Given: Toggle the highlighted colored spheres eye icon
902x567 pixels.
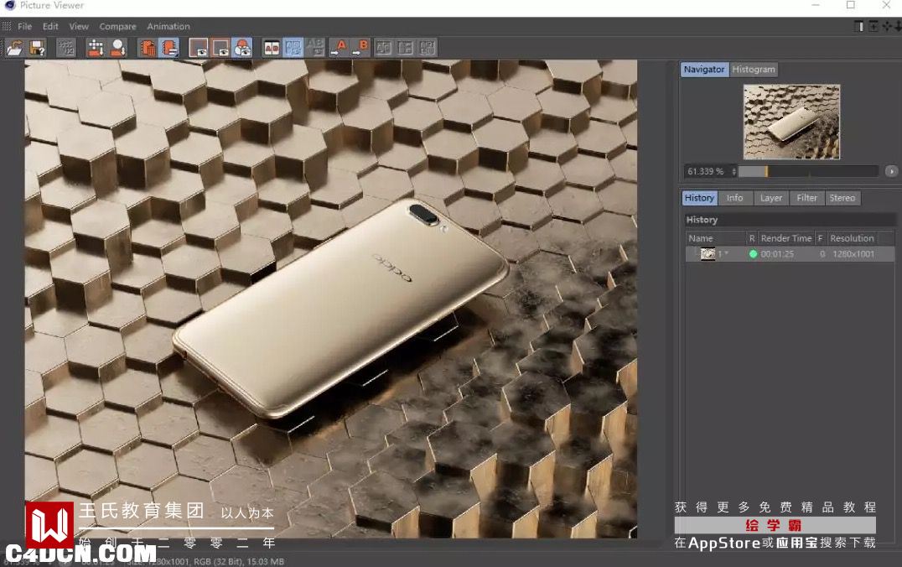Looking at the screenshot, I should [243, 48].
